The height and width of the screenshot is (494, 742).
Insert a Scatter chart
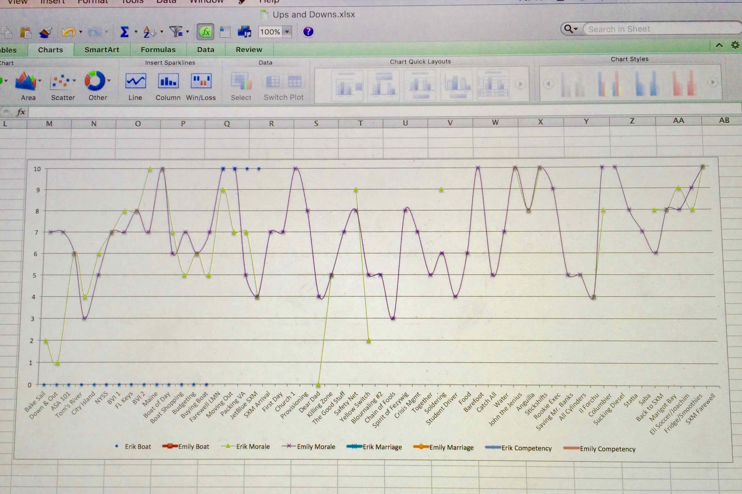(x=60, y=81)
